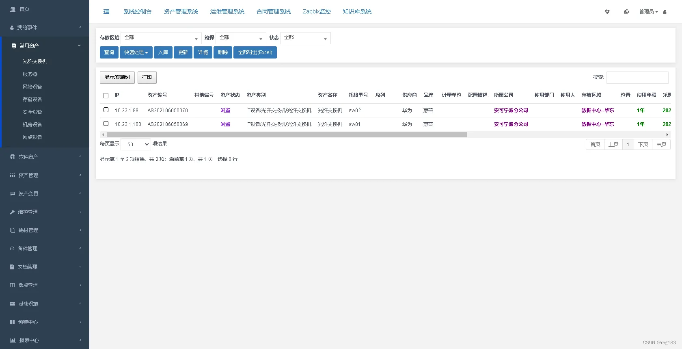Screen dimensions: 682x349
Task: Click the server icon beside 基础设施
Action: pos(13,304)
